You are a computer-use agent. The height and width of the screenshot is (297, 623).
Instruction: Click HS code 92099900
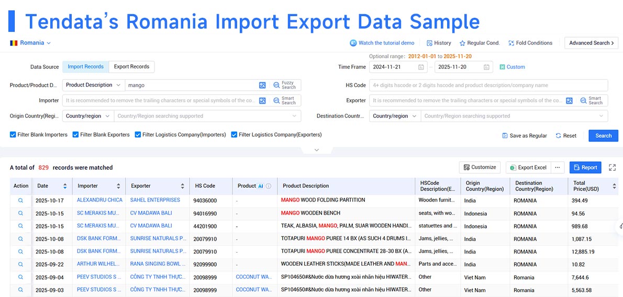pos(205,264)
